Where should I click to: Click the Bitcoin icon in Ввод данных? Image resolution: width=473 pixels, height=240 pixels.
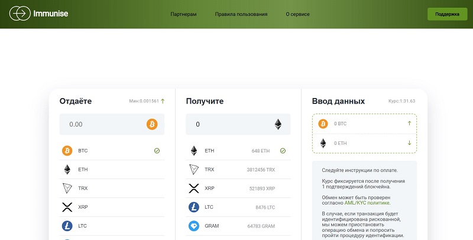[323, 124]
